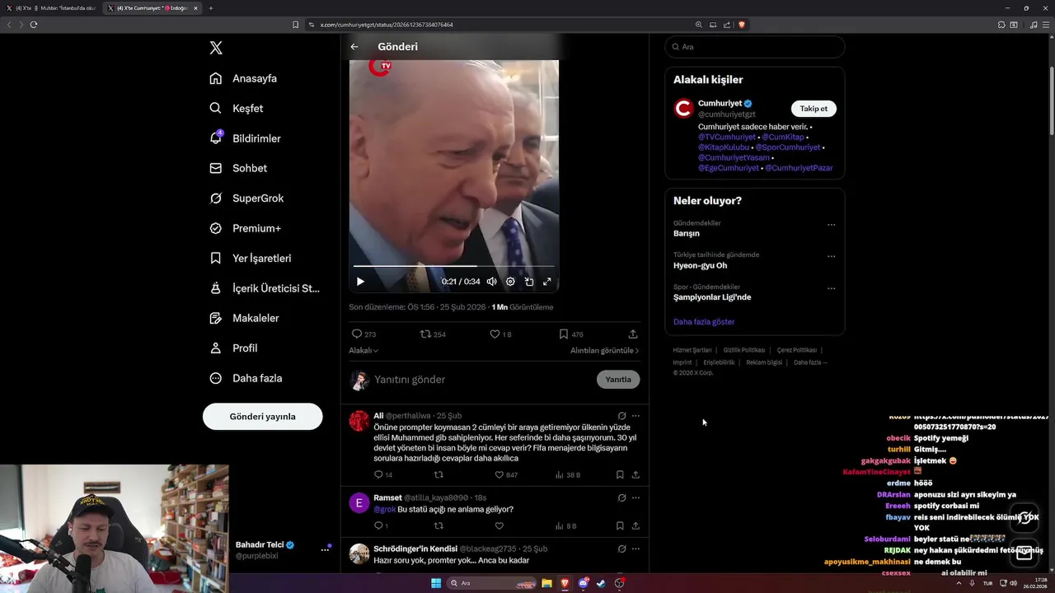The image size is (1055, 593).
Task: Open the @TVCumhuriyet link
Action: point(726,137)
